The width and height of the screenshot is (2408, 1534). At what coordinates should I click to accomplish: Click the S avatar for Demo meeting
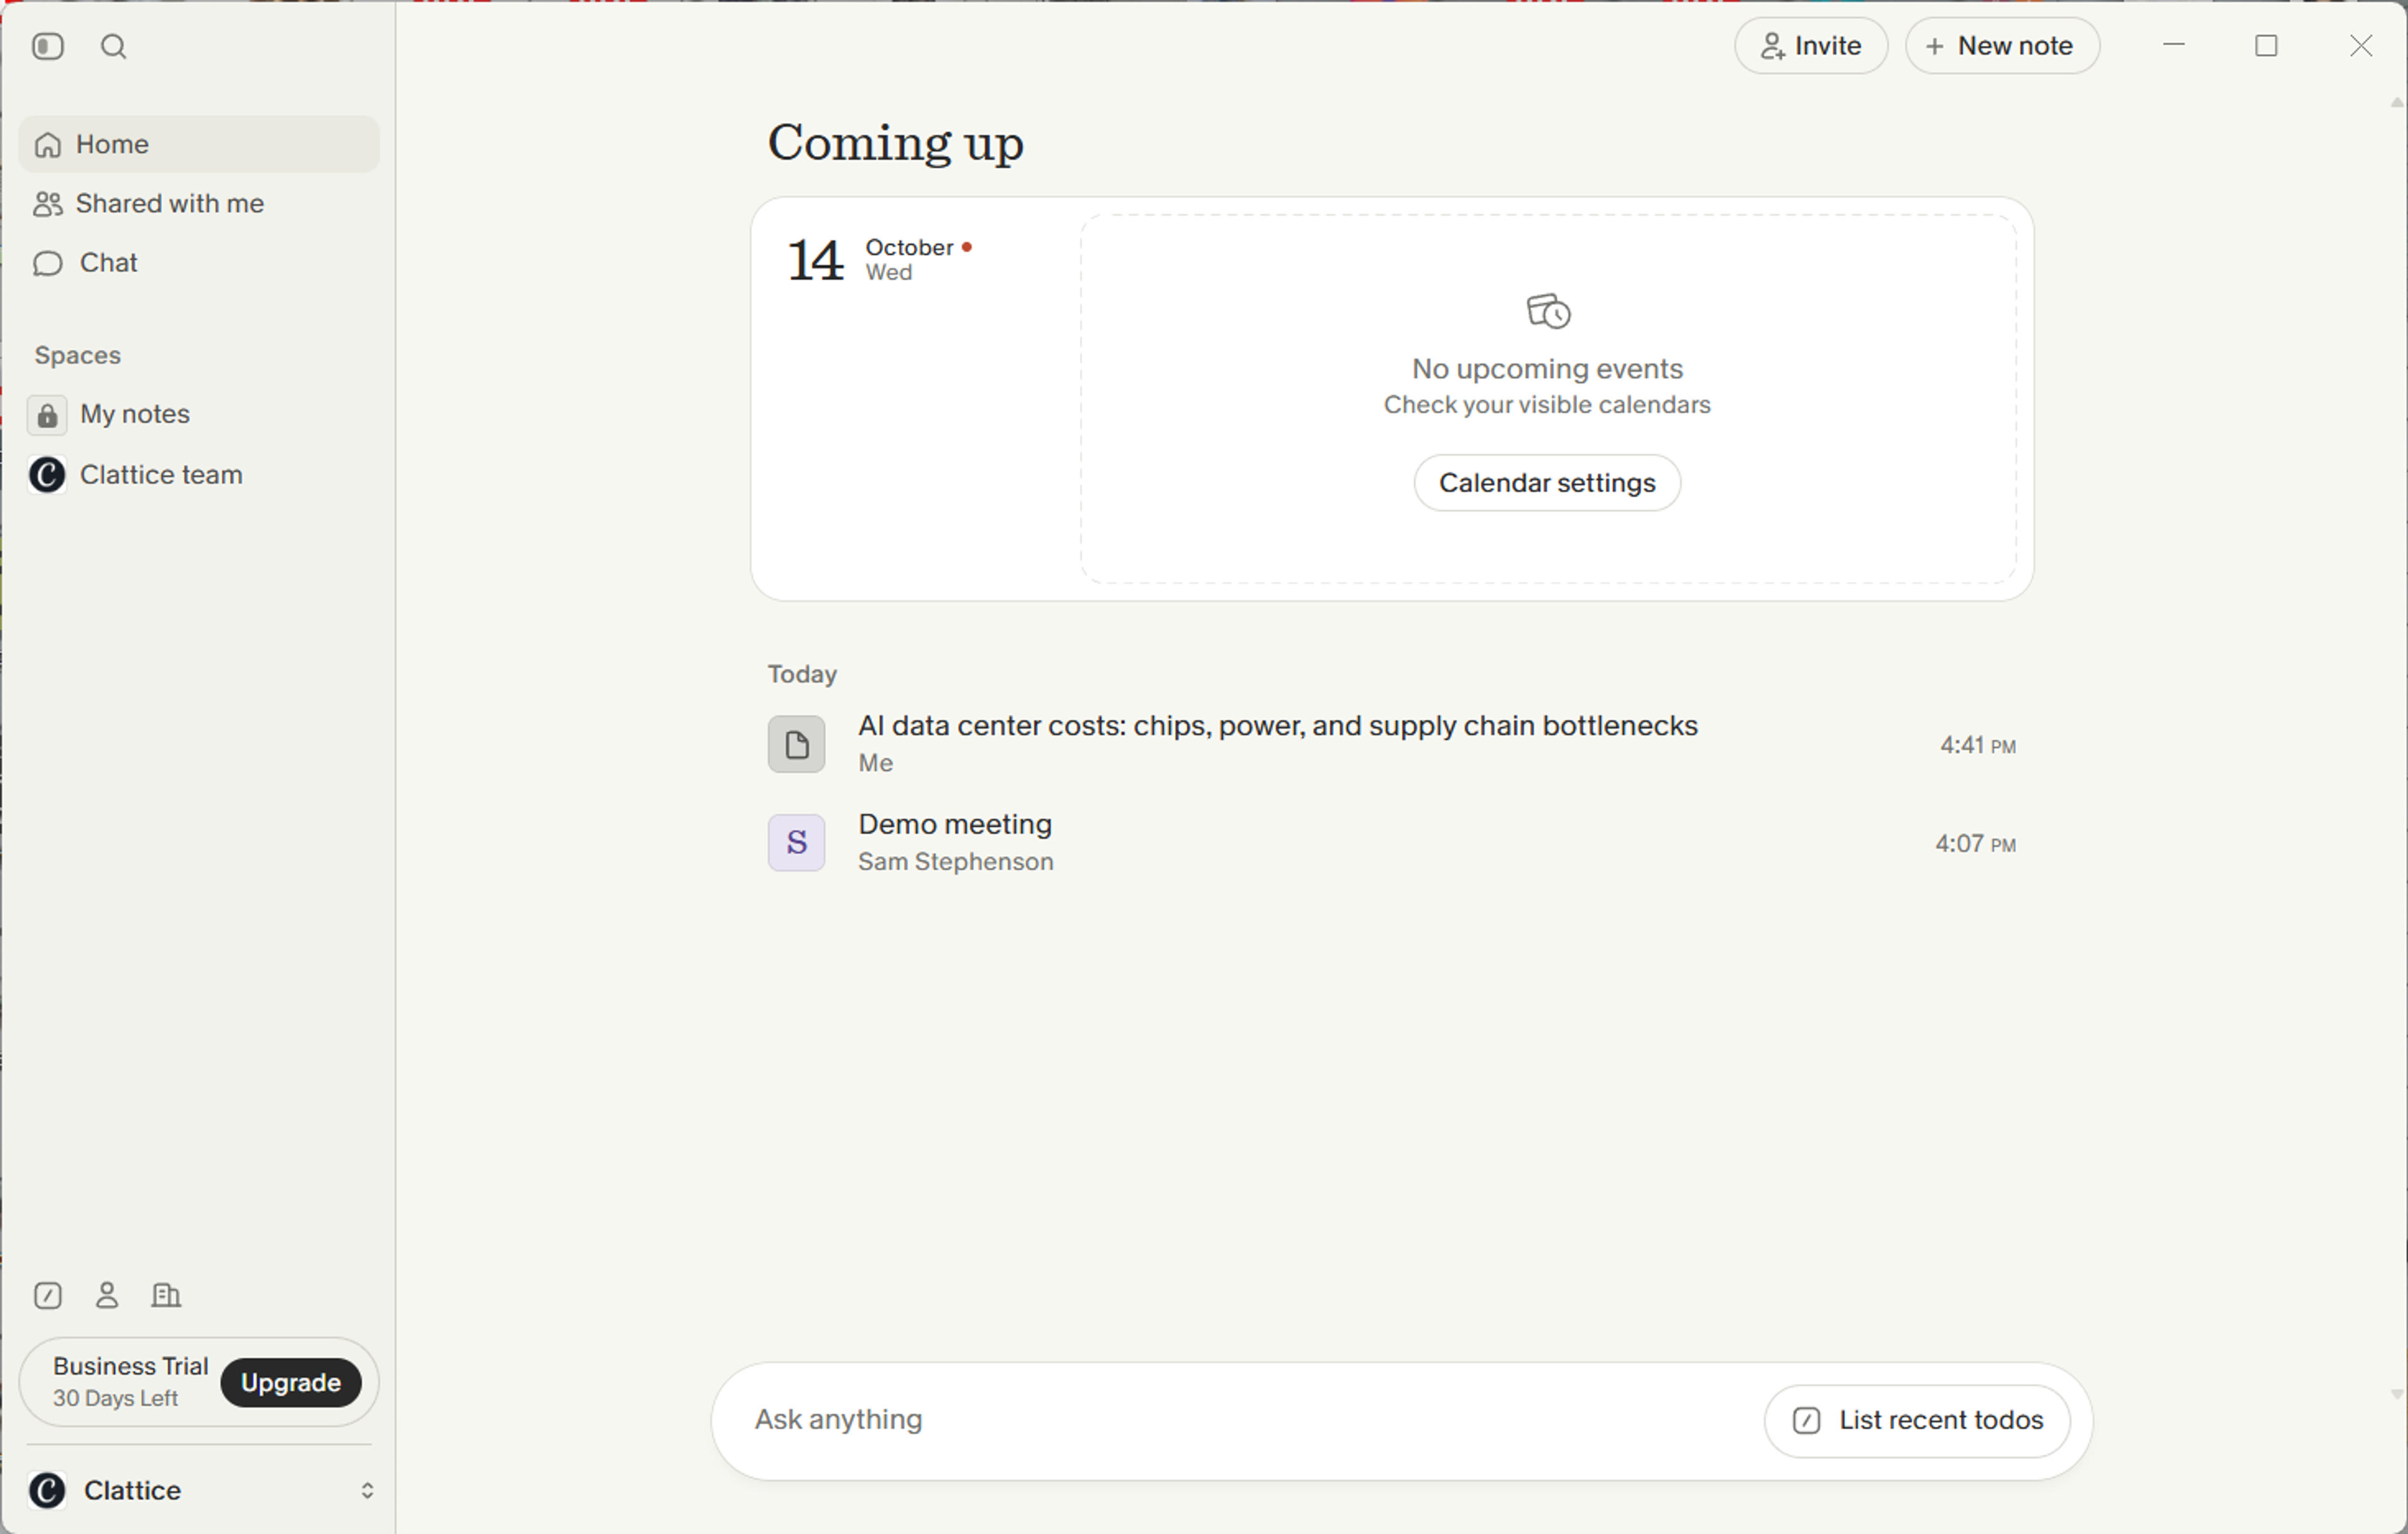tap(796, 842)
